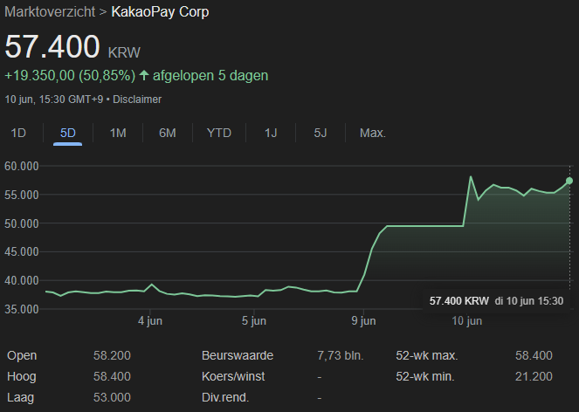This screenshot has width=579, height=412.
Task: Click the 60.000 y-axis label
Action: tap(22, 166)
